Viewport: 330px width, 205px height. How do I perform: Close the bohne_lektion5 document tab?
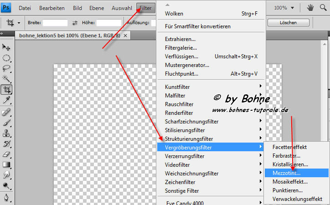tap(126, 36)
